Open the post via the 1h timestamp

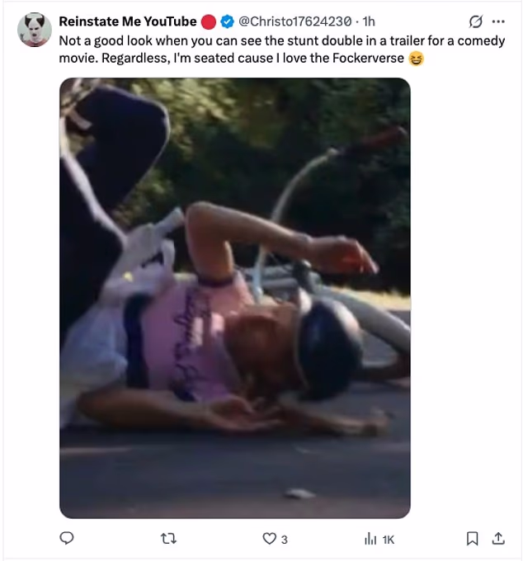click(369, 21)
